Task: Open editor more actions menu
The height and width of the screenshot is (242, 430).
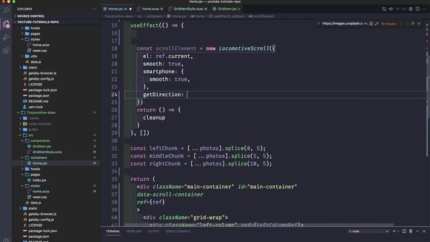Action: tap(424, 9)
